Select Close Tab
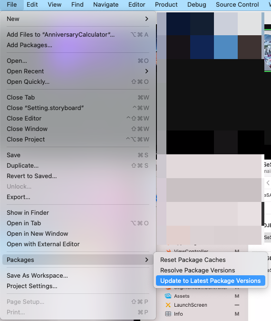The height and width of the screenshot is (321, 271). pyautogui.click(x=78, y=98)
